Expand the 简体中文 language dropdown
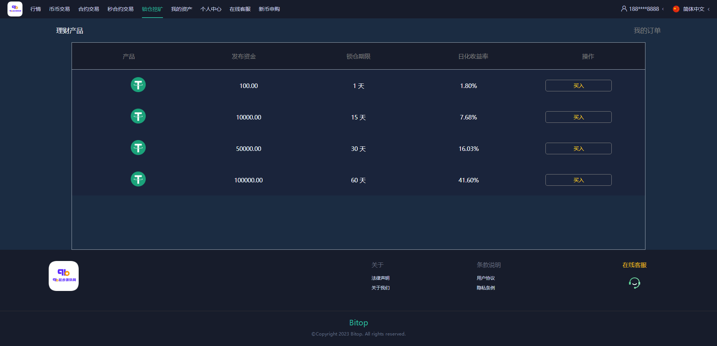 click(x=694, y=9)
